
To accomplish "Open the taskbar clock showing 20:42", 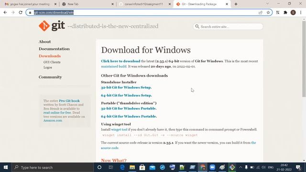I will pos(284,167).
